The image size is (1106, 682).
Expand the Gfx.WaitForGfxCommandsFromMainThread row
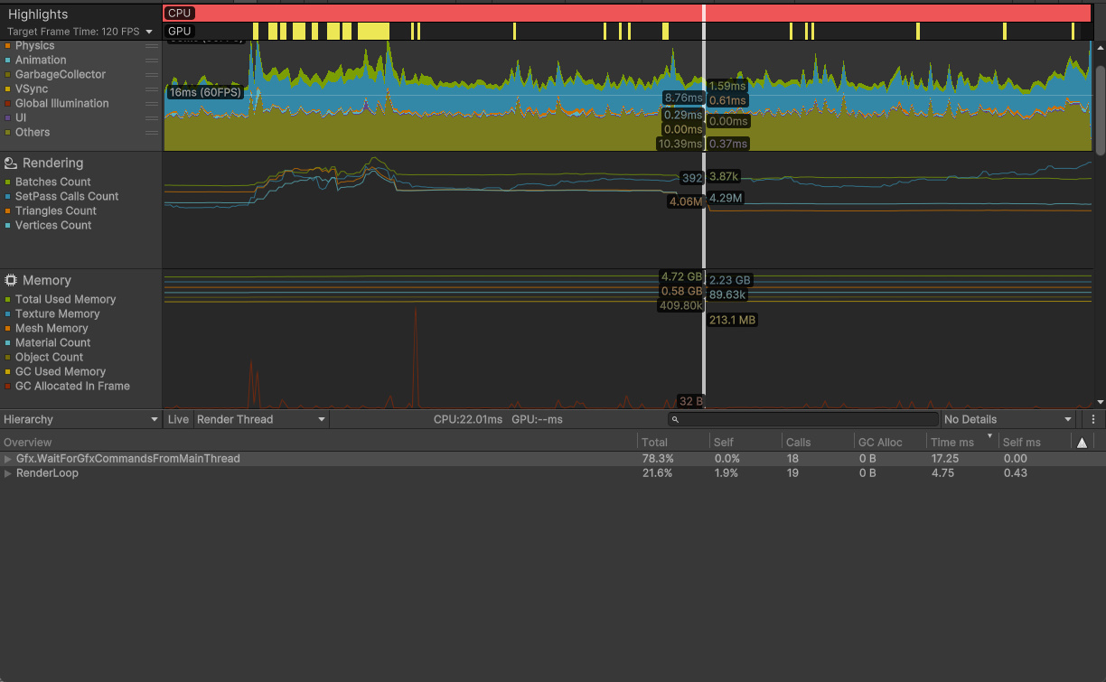tap(9, 459)
